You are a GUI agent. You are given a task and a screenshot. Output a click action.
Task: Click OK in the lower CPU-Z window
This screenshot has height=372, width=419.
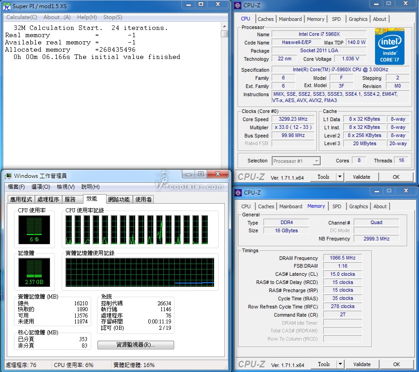click(x=396, y=364)
